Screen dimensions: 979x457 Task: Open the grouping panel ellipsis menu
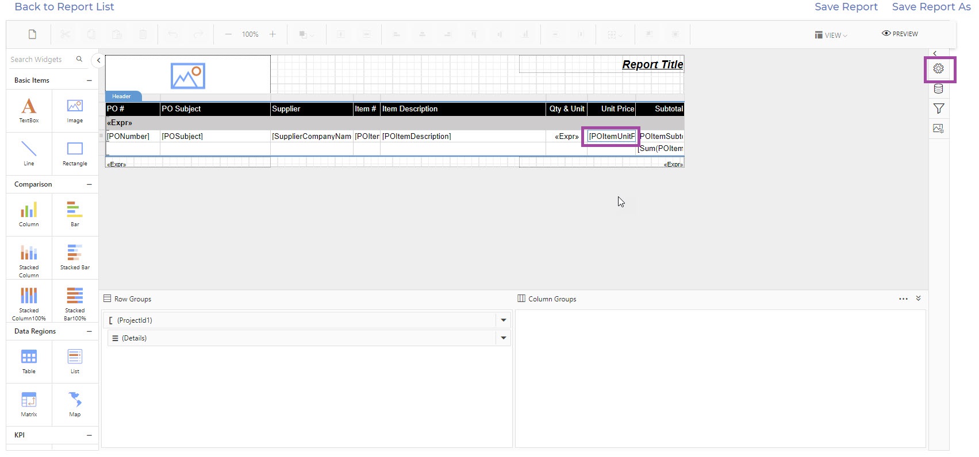[903, 299]
